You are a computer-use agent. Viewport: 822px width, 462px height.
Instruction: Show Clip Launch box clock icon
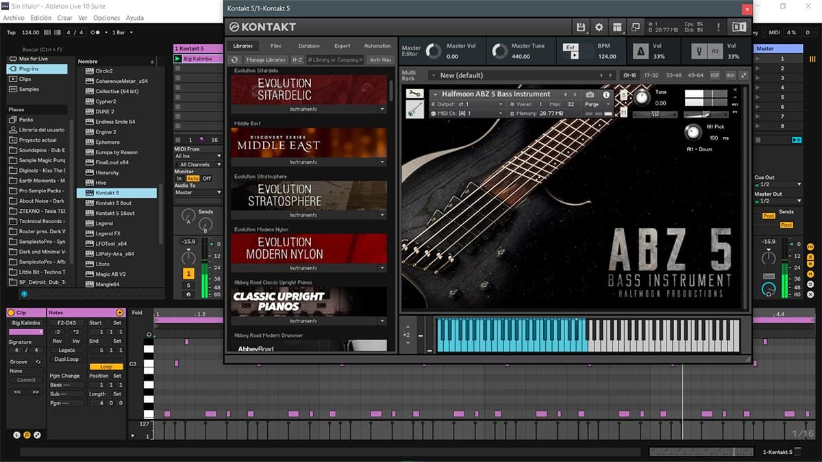click(x=17, y=435)
